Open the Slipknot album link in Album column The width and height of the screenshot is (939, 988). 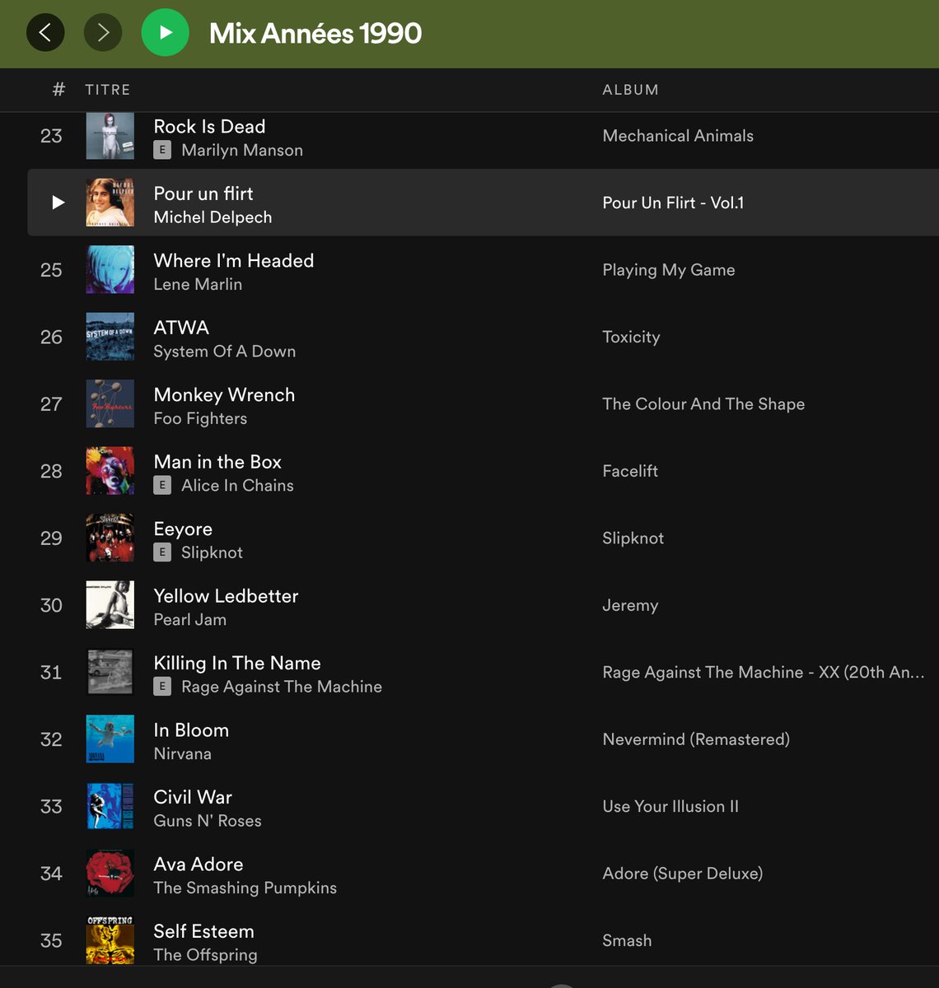pos(633,538)
